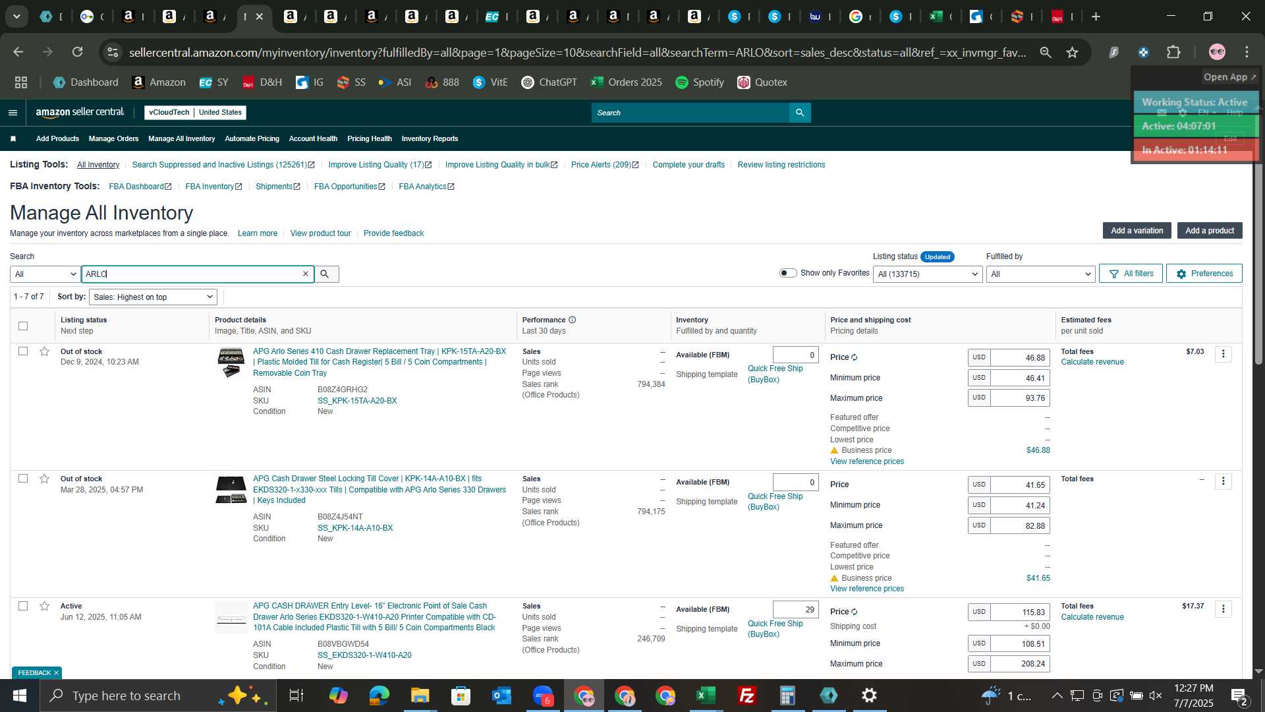Open All filters panel
The width and height of the screenshot is (1265, 712).
tap(1131, 274)
